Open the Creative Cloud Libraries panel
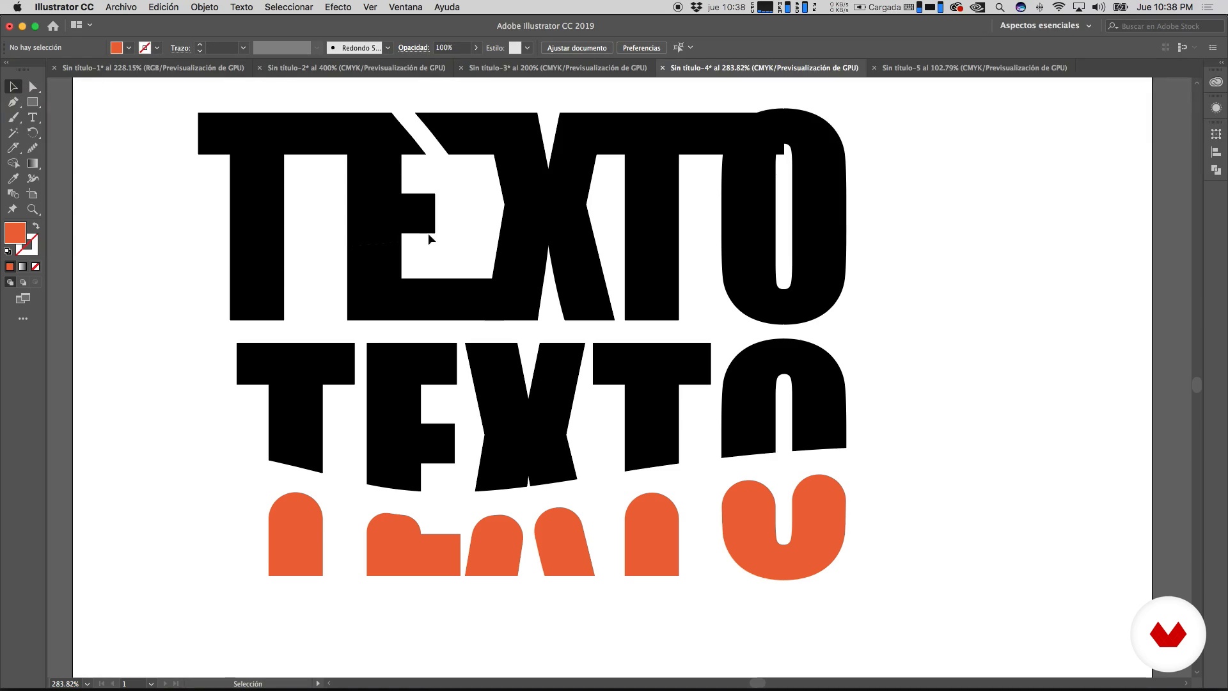1228x691 pixels. point(1216,82)
